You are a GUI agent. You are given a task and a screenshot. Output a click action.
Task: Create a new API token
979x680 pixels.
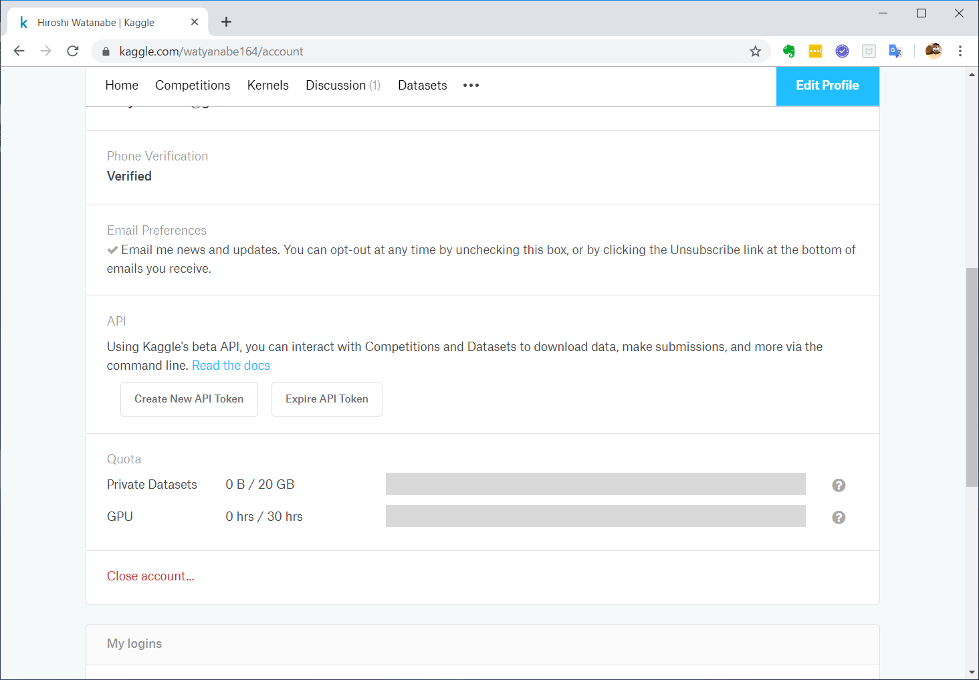coord(189,399)
